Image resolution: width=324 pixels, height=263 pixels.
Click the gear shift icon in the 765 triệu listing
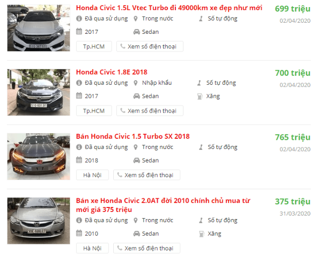201,147
